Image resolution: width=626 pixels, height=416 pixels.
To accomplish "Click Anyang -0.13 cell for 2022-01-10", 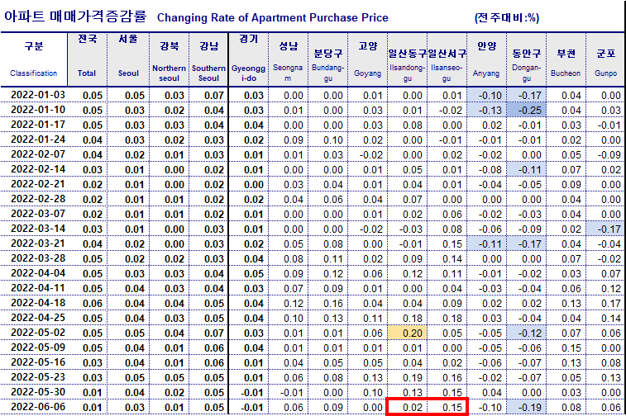I will click(x=486, y=110).
